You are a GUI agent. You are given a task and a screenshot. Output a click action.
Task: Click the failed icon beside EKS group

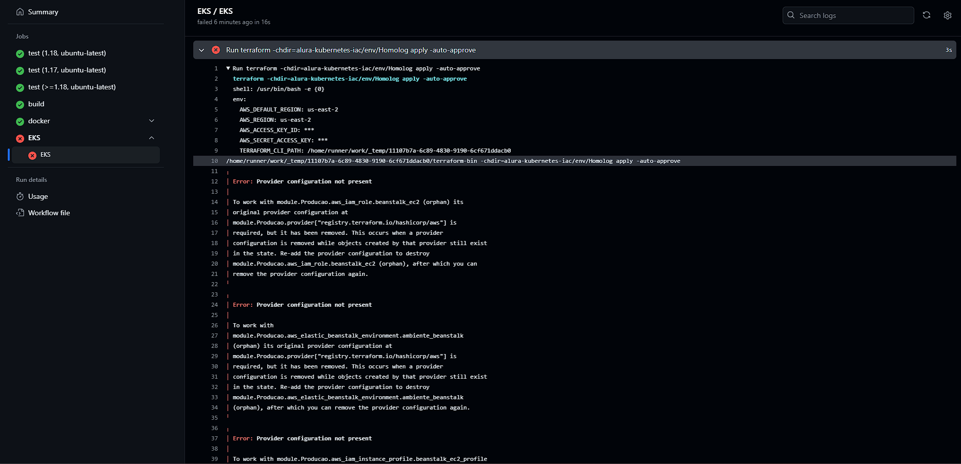tap(20, 138)
